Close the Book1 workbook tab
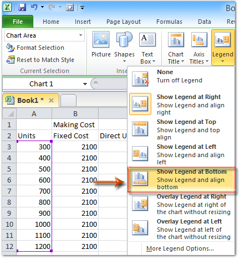Viewport: 240px width, 260px height. 51,100
